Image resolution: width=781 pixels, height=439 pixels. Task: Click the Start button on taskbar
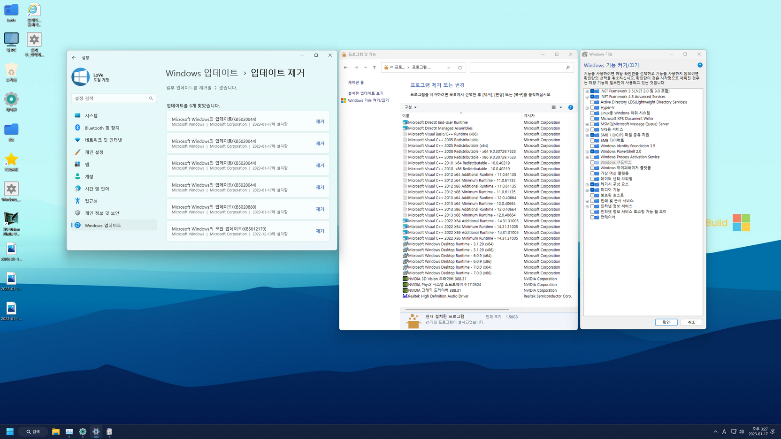click(10, 431)
